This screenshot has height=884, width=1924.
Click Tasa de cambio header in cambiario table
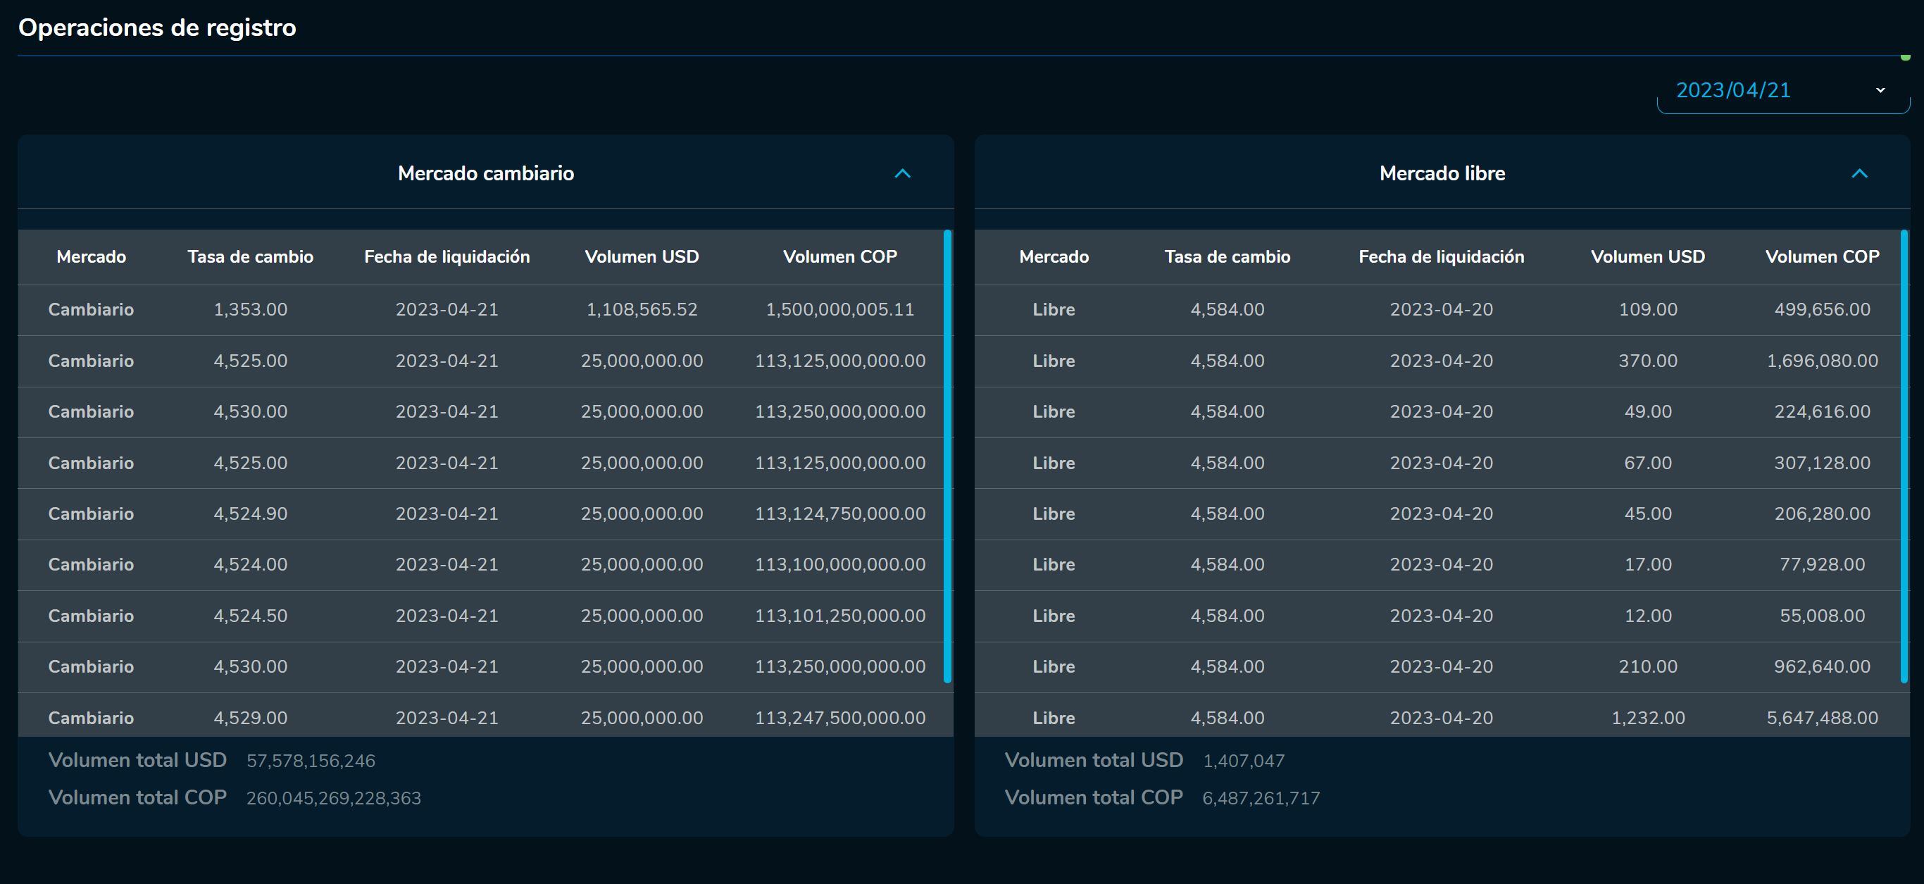250,256
